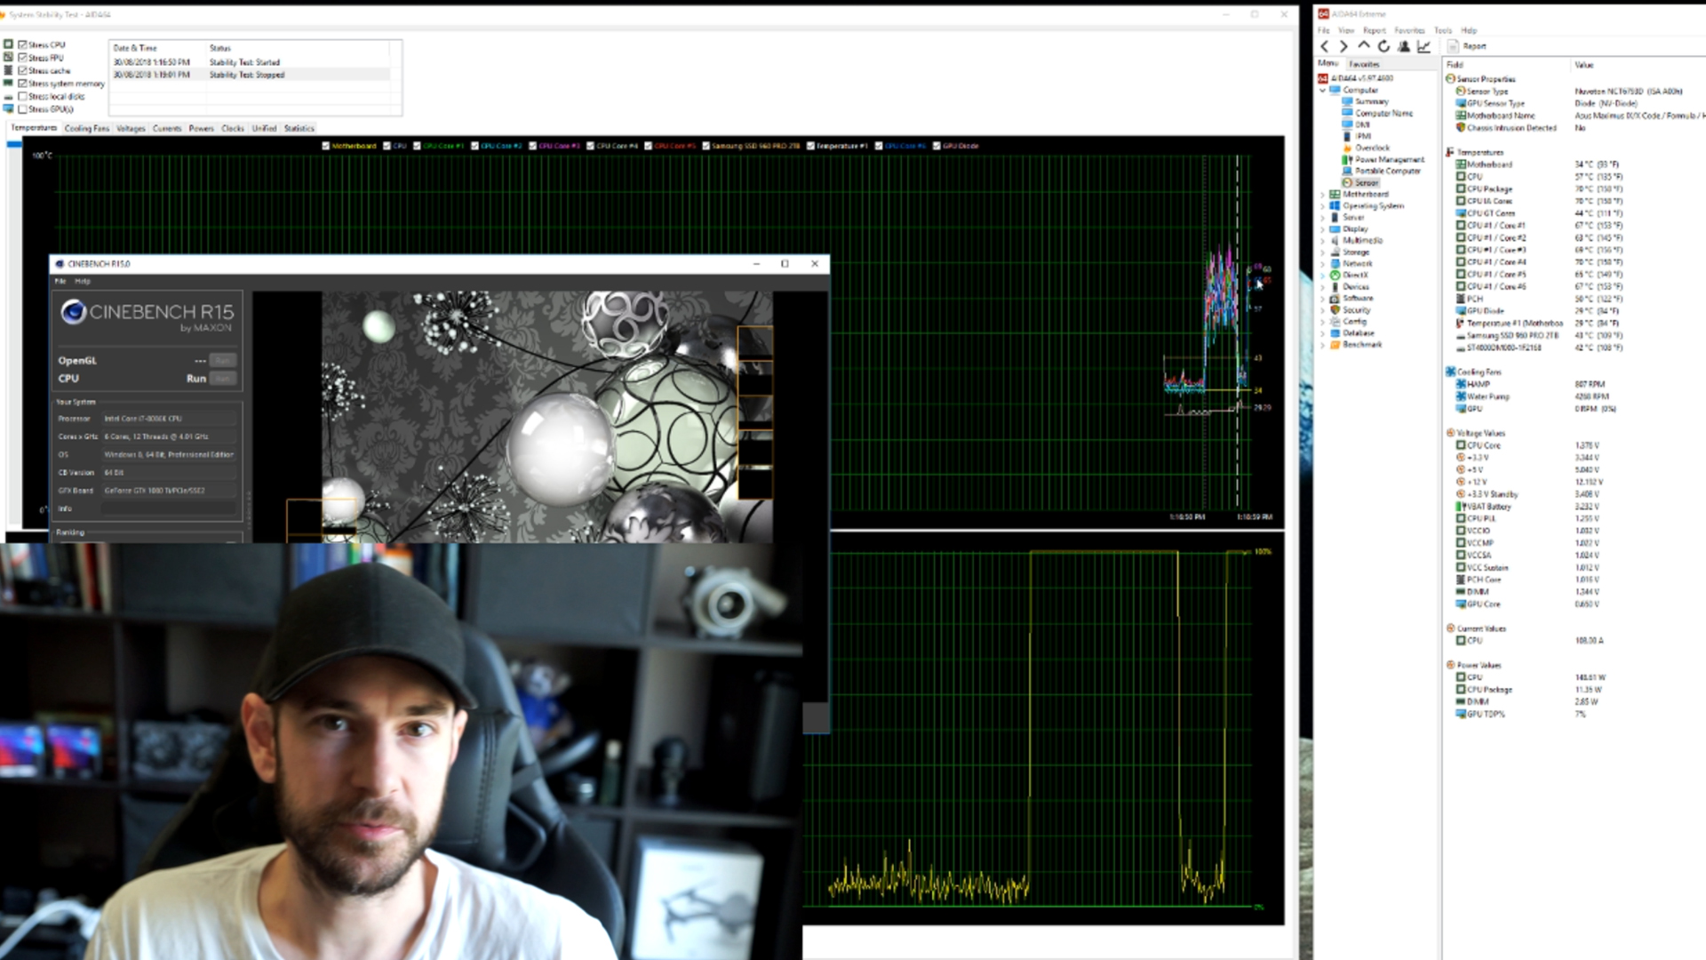1706x960 pixels.
Task: Expand the DirectX tree node
Action: [1322, 275]
